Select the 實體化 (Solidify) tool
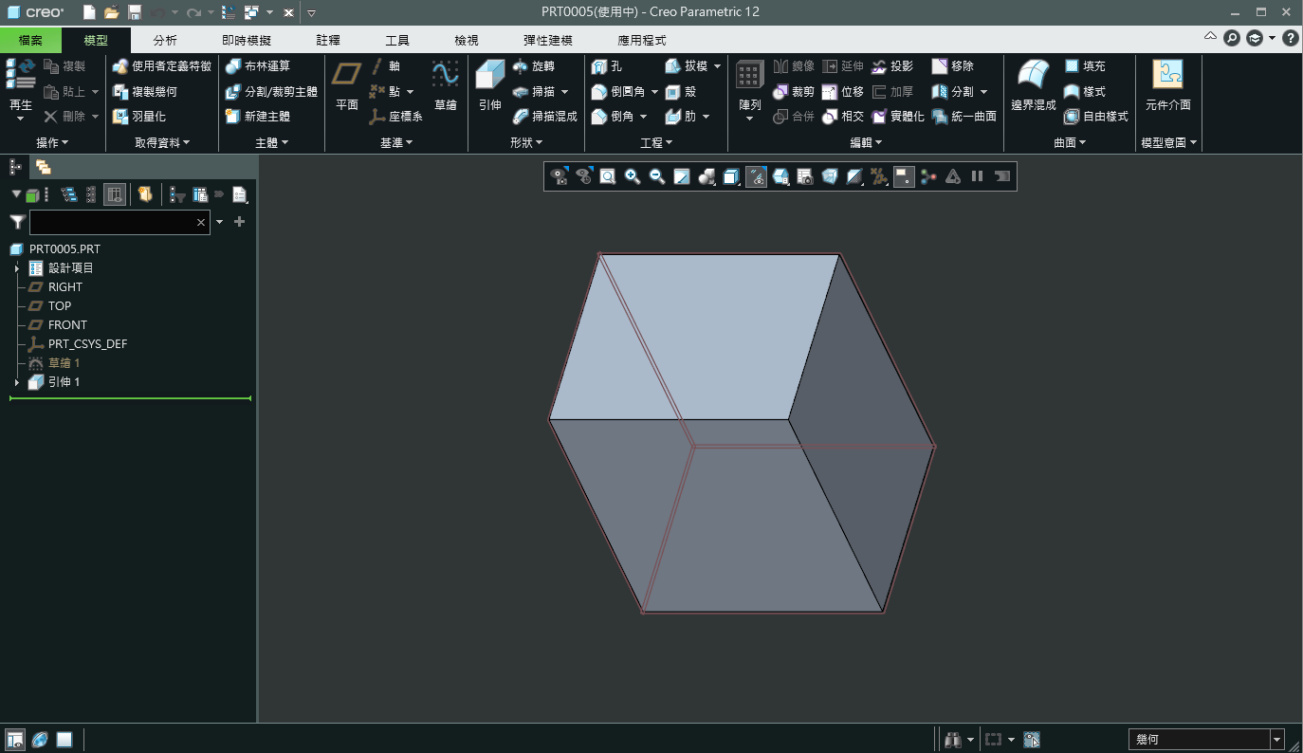The height and width of the screenshot is (753, 1303). point(897,117)
